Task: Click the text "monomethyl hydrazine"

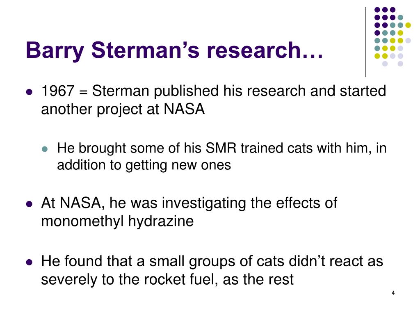Action: [x=117, y=221]
